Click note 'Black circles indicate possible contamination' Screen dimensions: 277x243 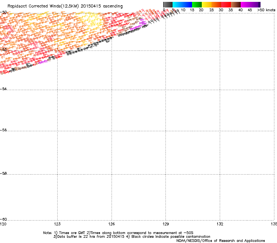171,237
